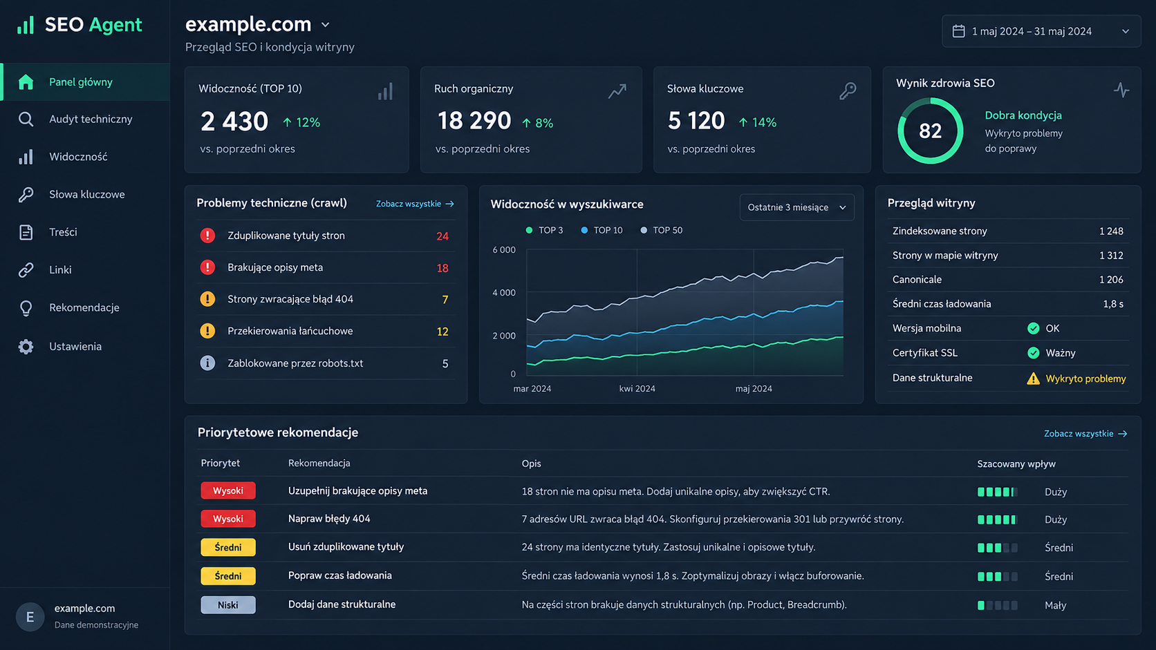
Task: Click the Niski priority badge
Action: tap(228, 605)
